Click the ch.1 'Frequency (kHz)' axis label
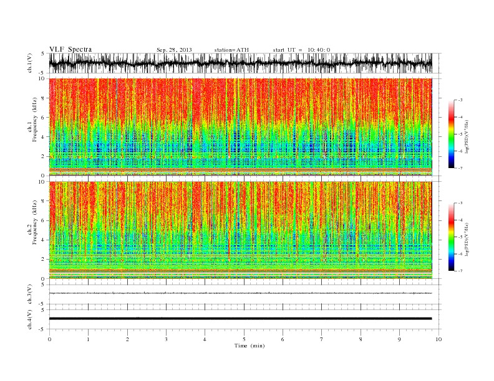The image size is (494, 381). [x=35, y=120]
